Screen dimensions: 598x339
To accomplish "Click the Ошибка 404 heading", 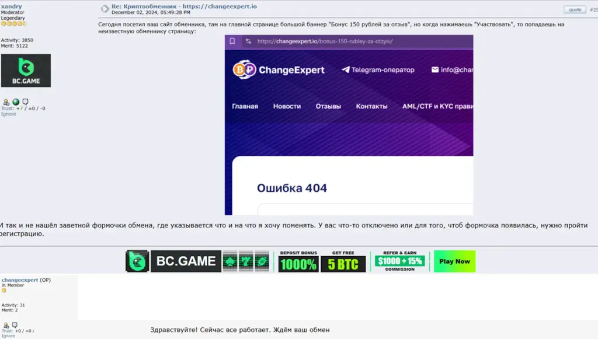I will point(292,188).
